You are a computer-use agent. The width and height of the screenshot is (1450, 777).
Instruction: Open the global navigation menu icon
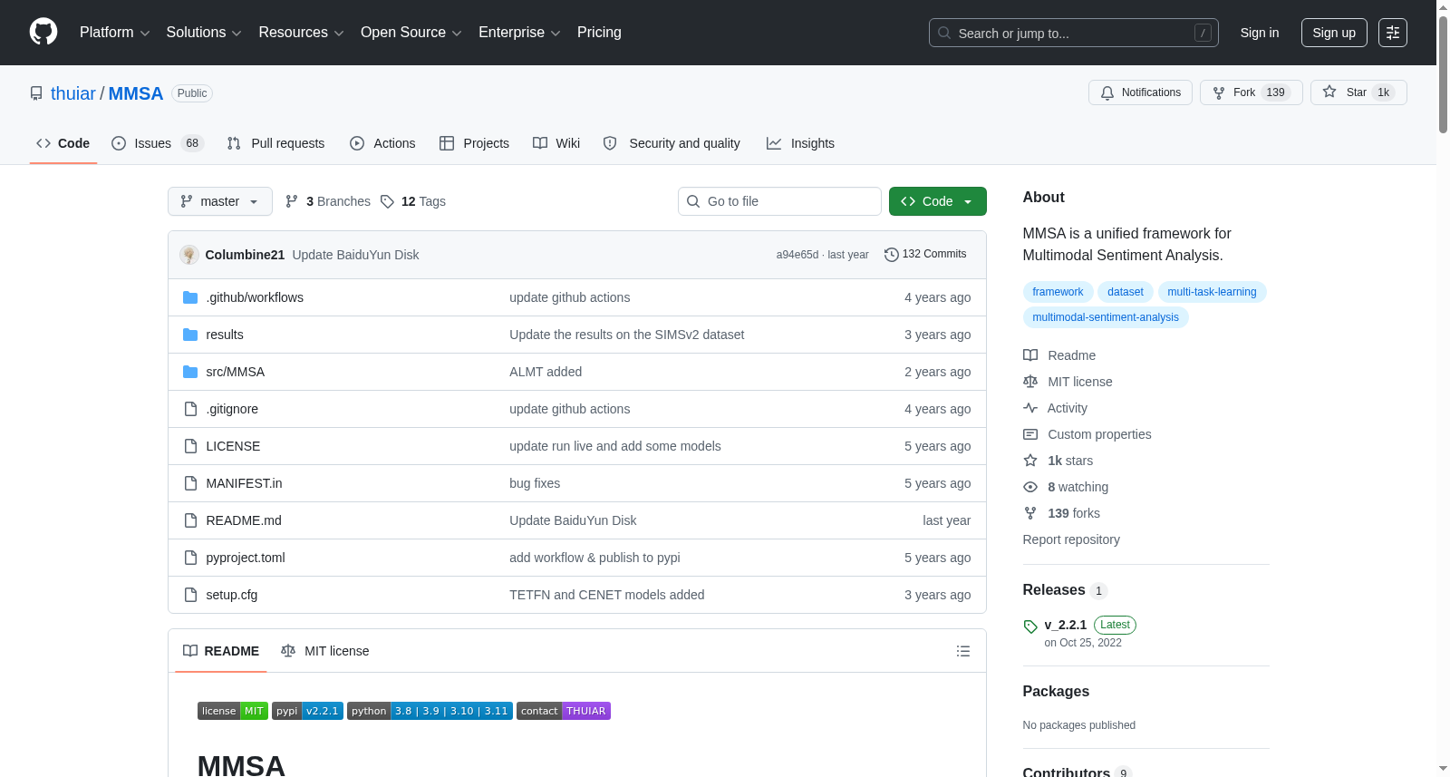[x=1393, y=33]
